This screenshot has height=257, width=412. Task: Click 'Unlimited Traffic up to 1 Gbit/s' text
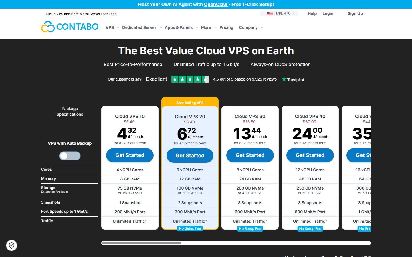click(x=206, y=65)
